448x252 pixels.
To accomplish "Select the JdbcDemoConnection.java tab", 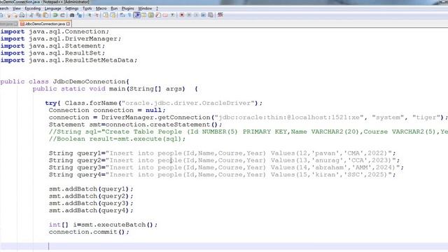I will coord(45,24).
